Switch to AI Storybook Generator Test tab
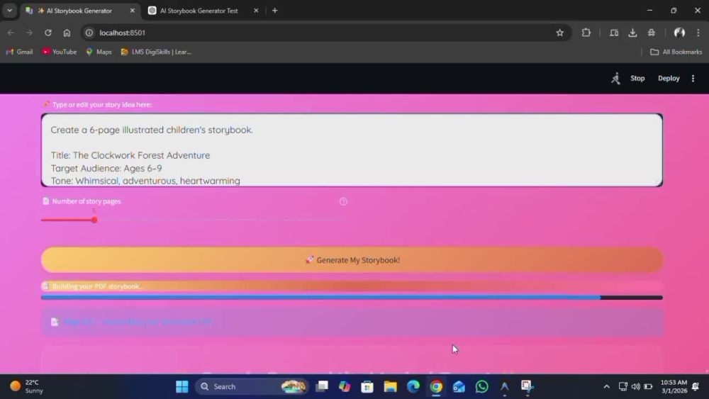 pyautogui.click(x=199, y=11)
